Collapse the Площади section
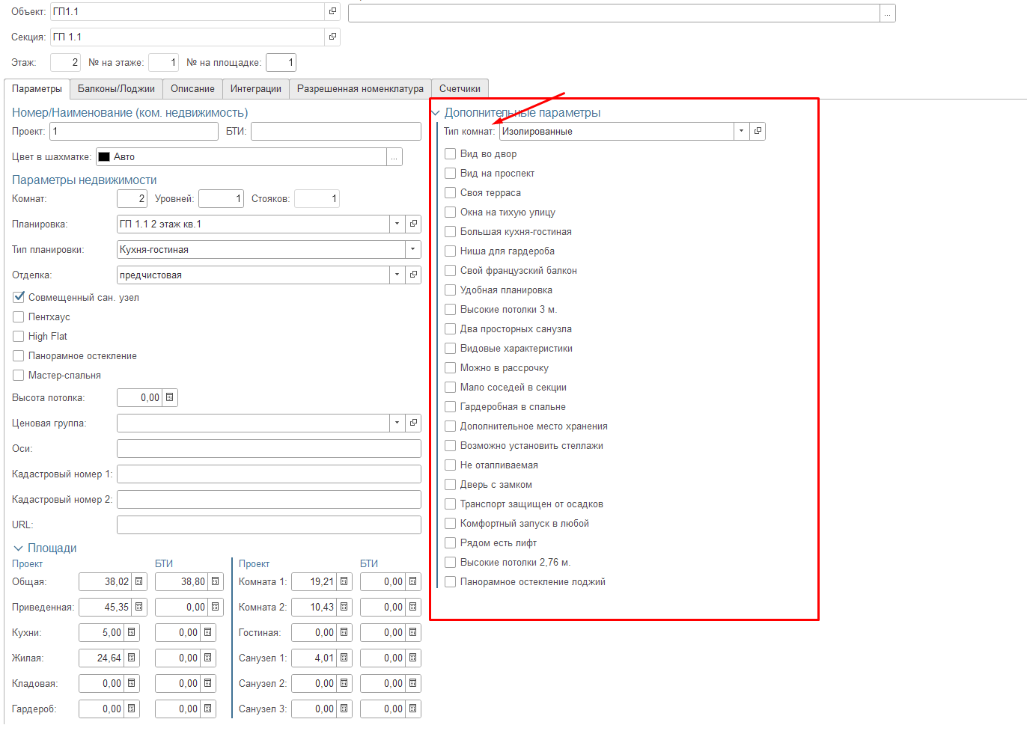1027x731 pixels. (x=18, y=548)
